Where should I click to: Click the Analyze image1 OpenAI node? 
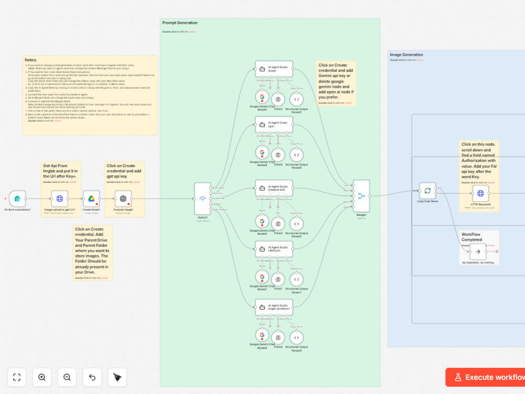[x=123, y=199]
